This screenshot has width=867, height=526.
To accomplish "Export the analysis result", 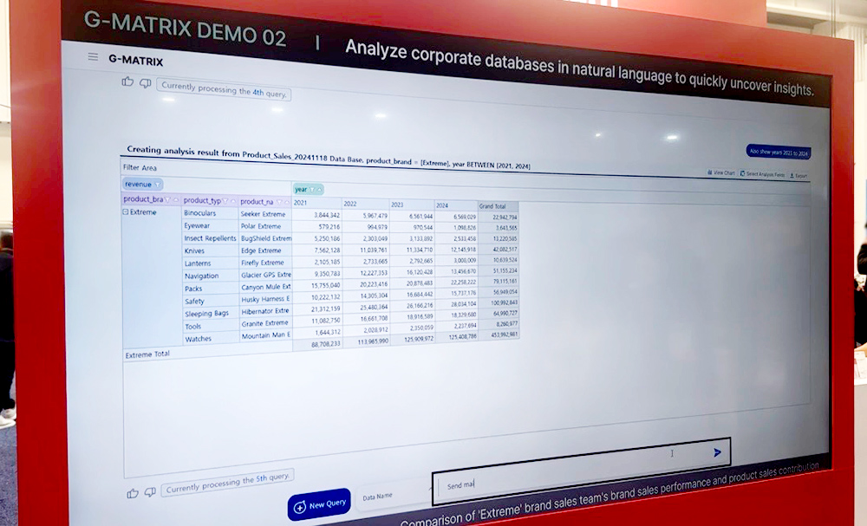I will click(x=798, y=176).
